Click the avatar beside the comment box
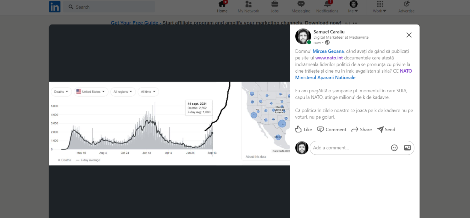470x218 pixels. (302, 148)
